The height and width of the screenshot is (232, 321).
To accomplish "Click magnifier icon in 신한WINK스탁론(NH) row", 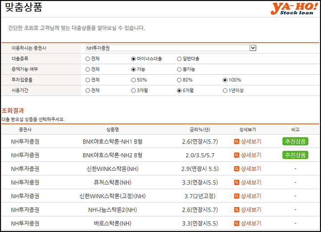I will point(236,169).
